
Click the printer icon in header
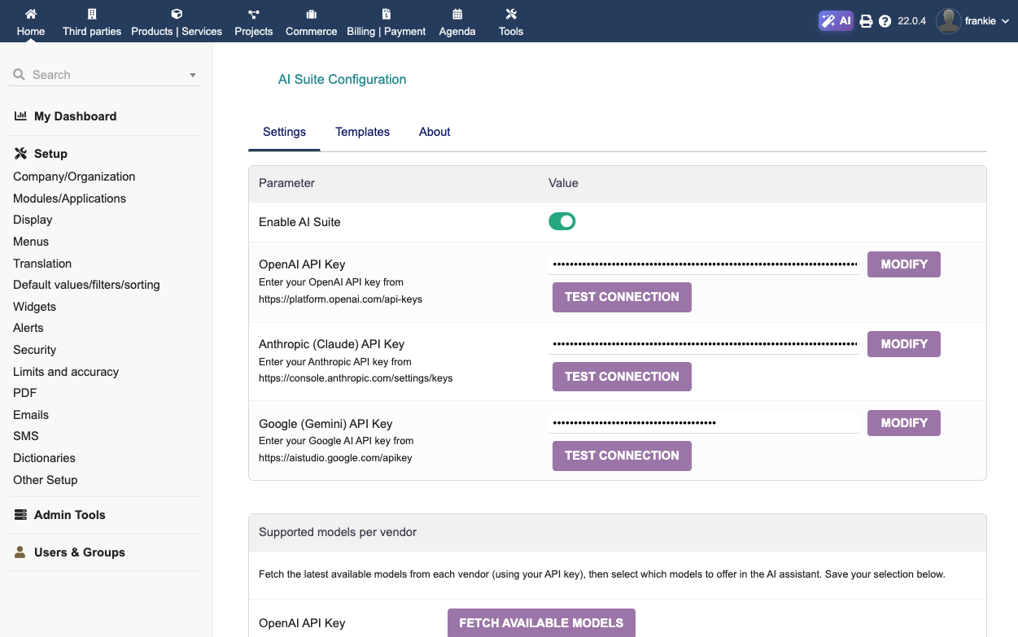[866, 21]
